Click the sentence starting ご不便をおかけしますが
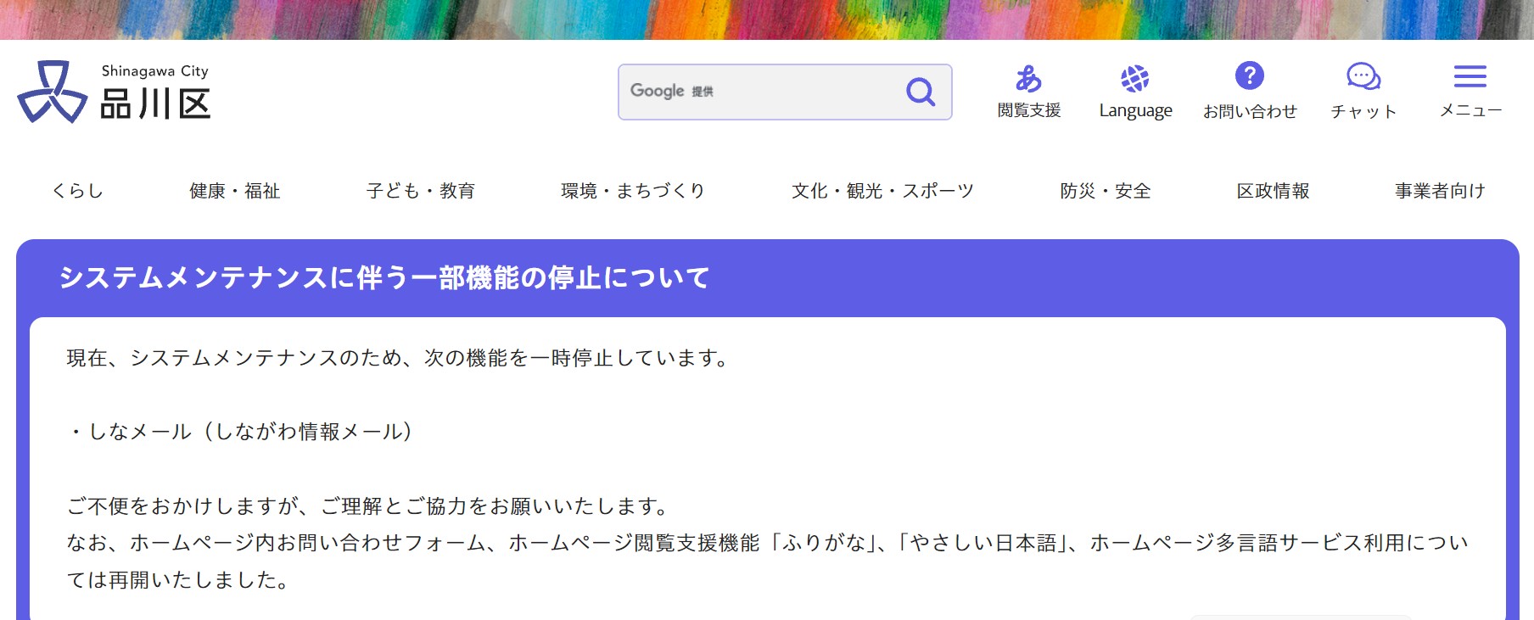Screen dimensions: 1534x620 click(x=369, y=506)
